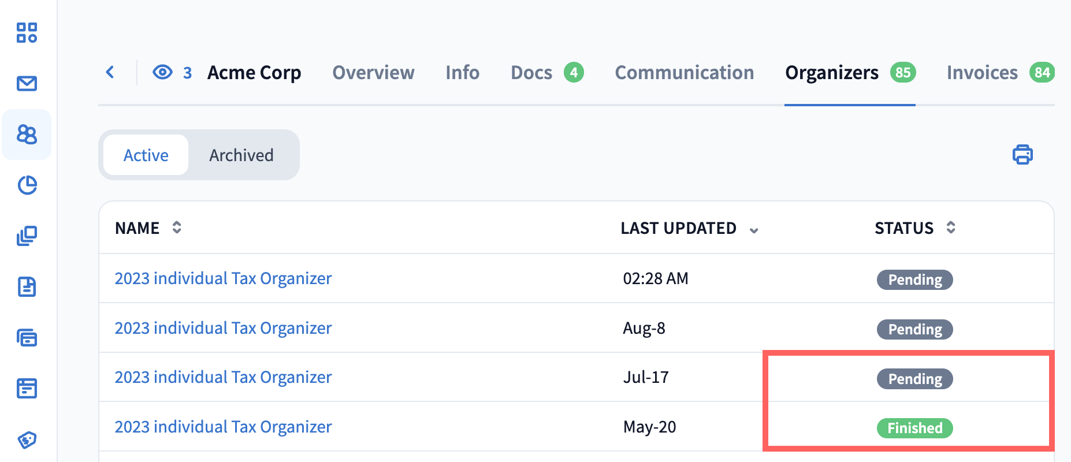Click the green Finished status badge
This screenshot has width=1071, height=462.
pos(914,428)
